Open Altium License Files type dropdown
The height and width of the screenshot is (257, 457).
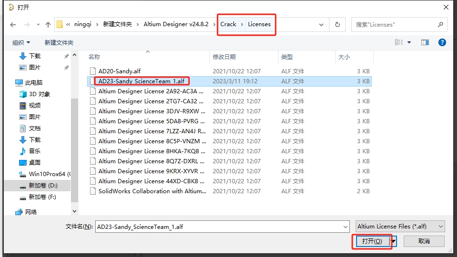(x=400, y=227)
